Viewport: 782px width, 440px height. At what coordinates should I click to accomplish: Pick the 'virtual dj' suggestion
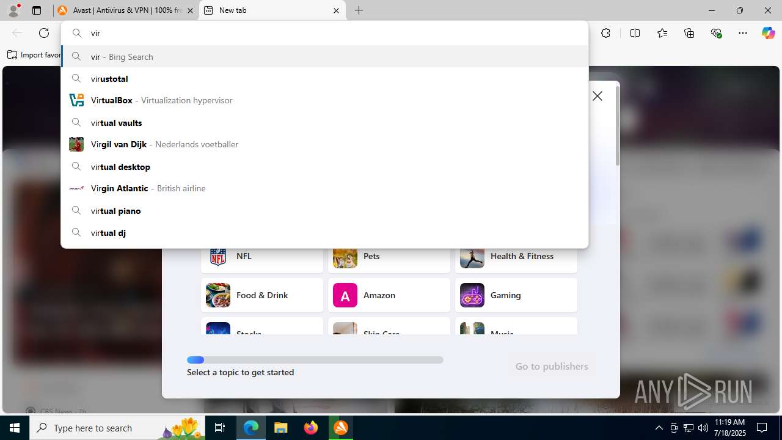pyautogui.click(x=324, y=233)
